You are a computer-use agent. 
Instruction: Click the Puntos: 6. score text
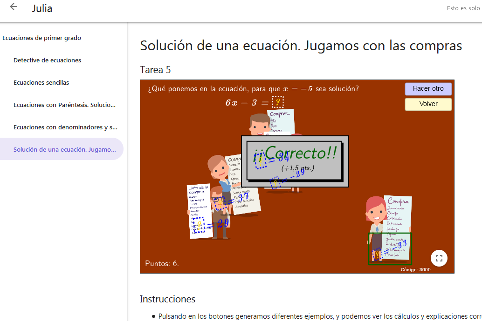point(162,263)
